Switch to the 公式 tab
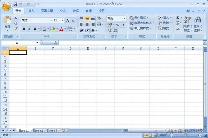The image size is (208, 138). click(x=63, y=11)
